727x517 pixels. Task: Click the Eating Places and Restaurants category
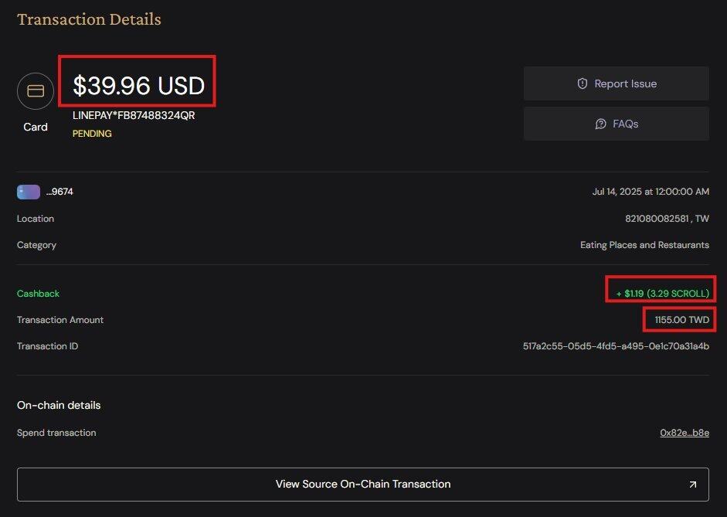(x=644, y=245)
